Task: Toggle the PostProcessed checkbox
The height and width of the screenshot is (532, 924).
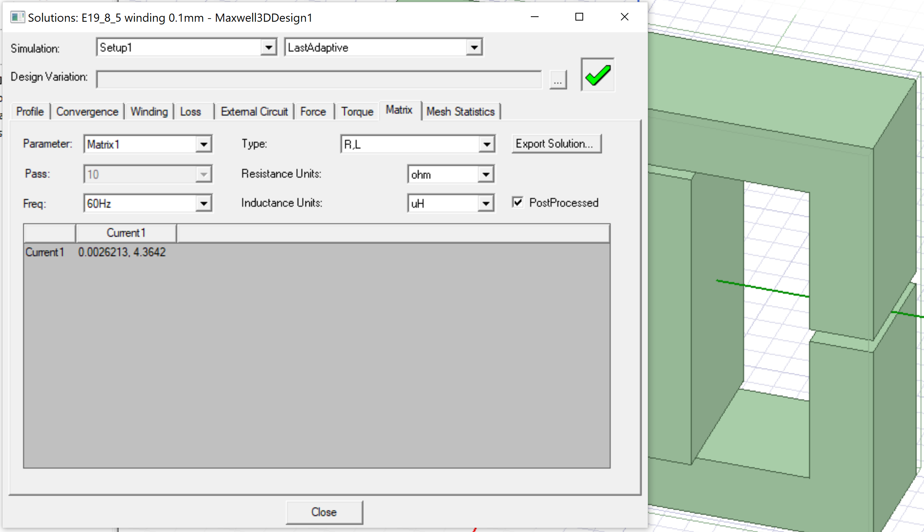Action: [518, 202]
